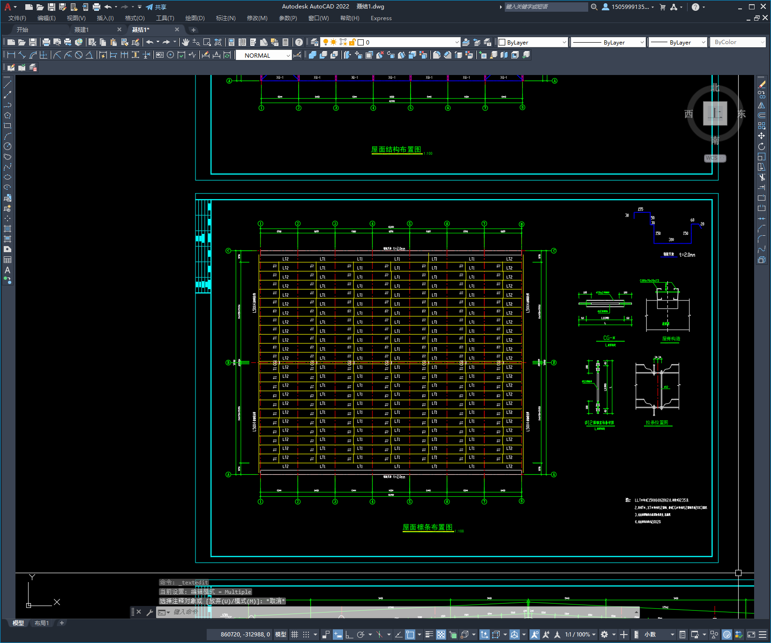Screen dimensions: 771x643
Task: Expand the layer 0 dropdown list
Action: 390,42
